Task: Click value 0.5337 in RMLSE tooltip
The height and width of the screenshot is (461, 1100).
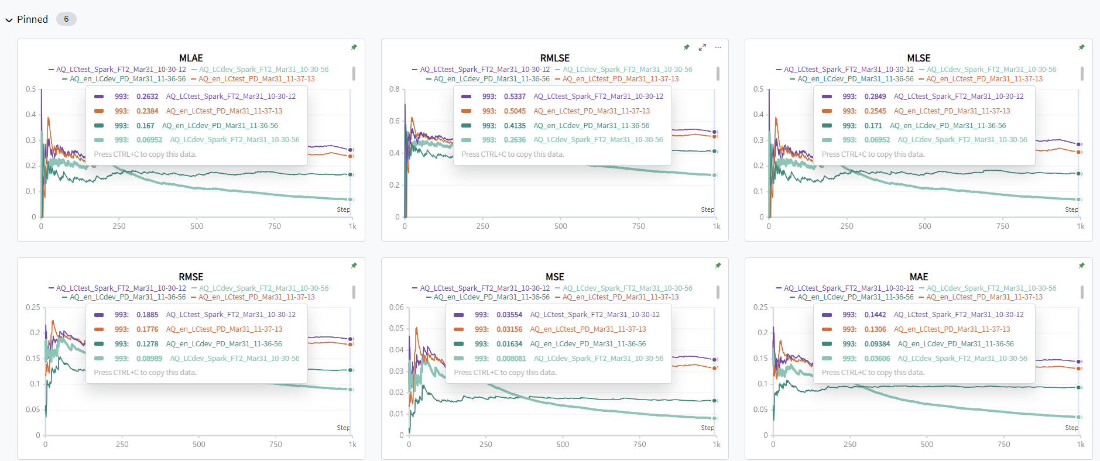Action: 515,97
